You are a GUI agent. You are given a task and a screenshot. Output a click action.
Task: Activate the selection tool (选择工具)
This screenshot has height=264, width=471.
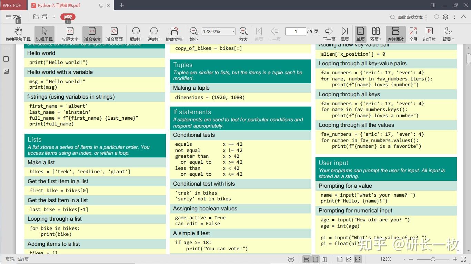point(44,34)
